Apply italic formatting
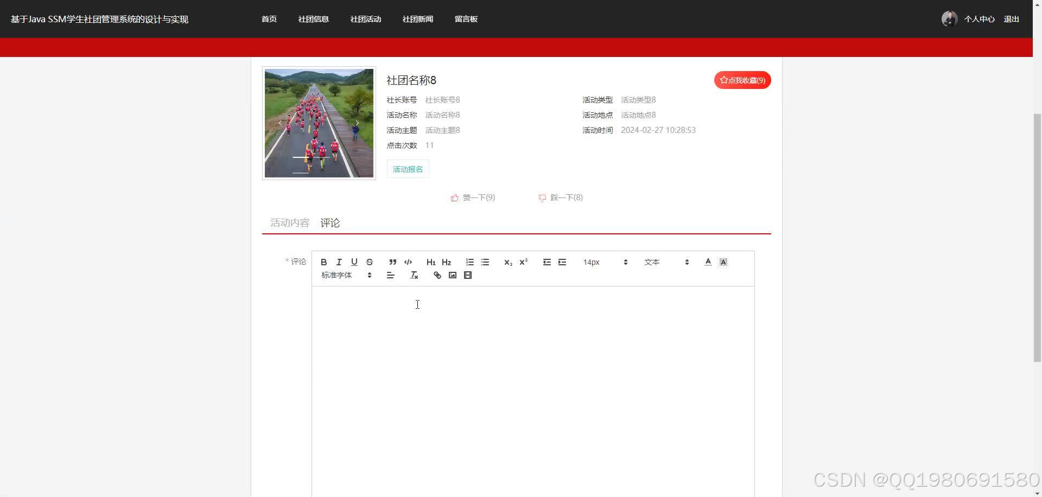Screen dimensions: 1042x497 pos(339,262)
